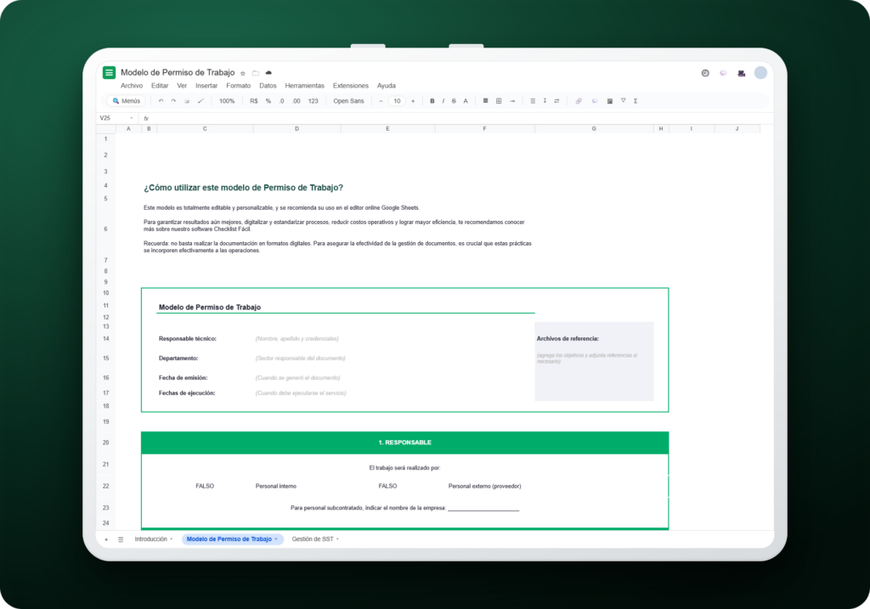Open the Formato menu
The height and width of the screenshot is (609, 870).
click(239, 86)
